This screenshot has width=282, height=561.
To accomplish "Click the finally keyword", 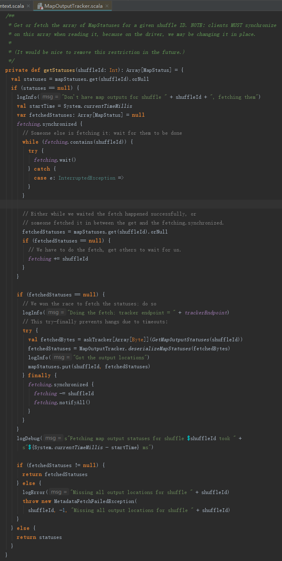I will (x=39, y=376).
